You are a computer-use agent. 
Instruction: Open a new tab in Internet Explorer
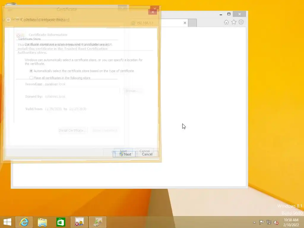coord(192,23)
